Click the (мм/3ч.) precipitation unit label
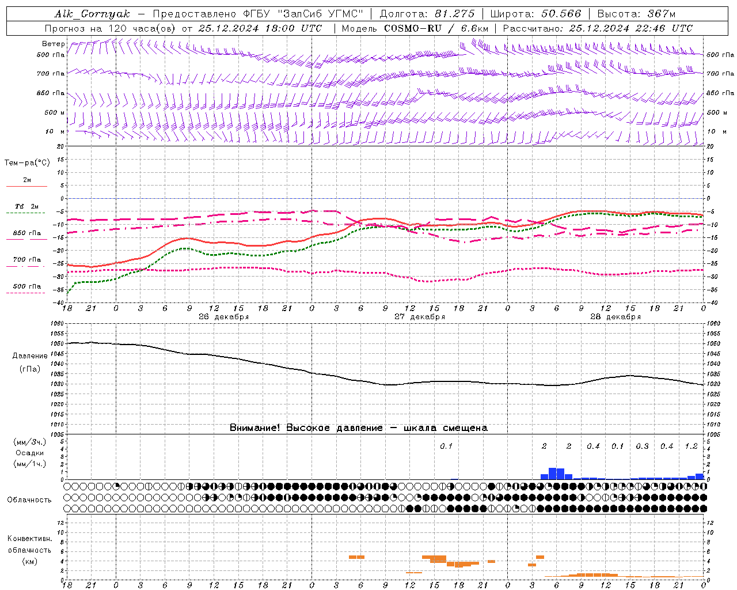The image size is (737, 590). click(x=30, y=442)
